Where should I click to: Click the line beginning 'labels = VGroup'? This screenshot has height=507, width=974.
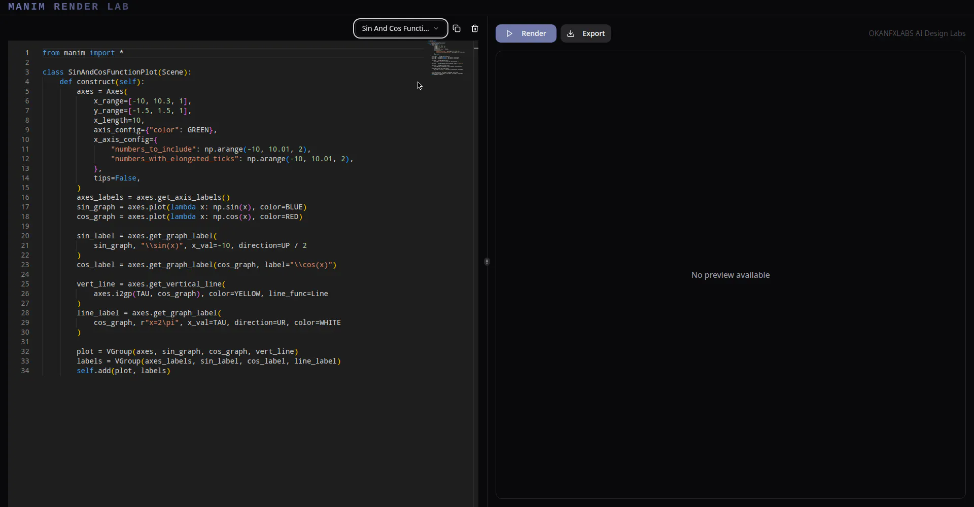click(x=208, y=361)
